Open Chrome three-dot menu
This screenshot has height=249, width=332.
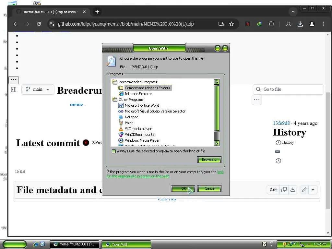[x=323, y=24]
